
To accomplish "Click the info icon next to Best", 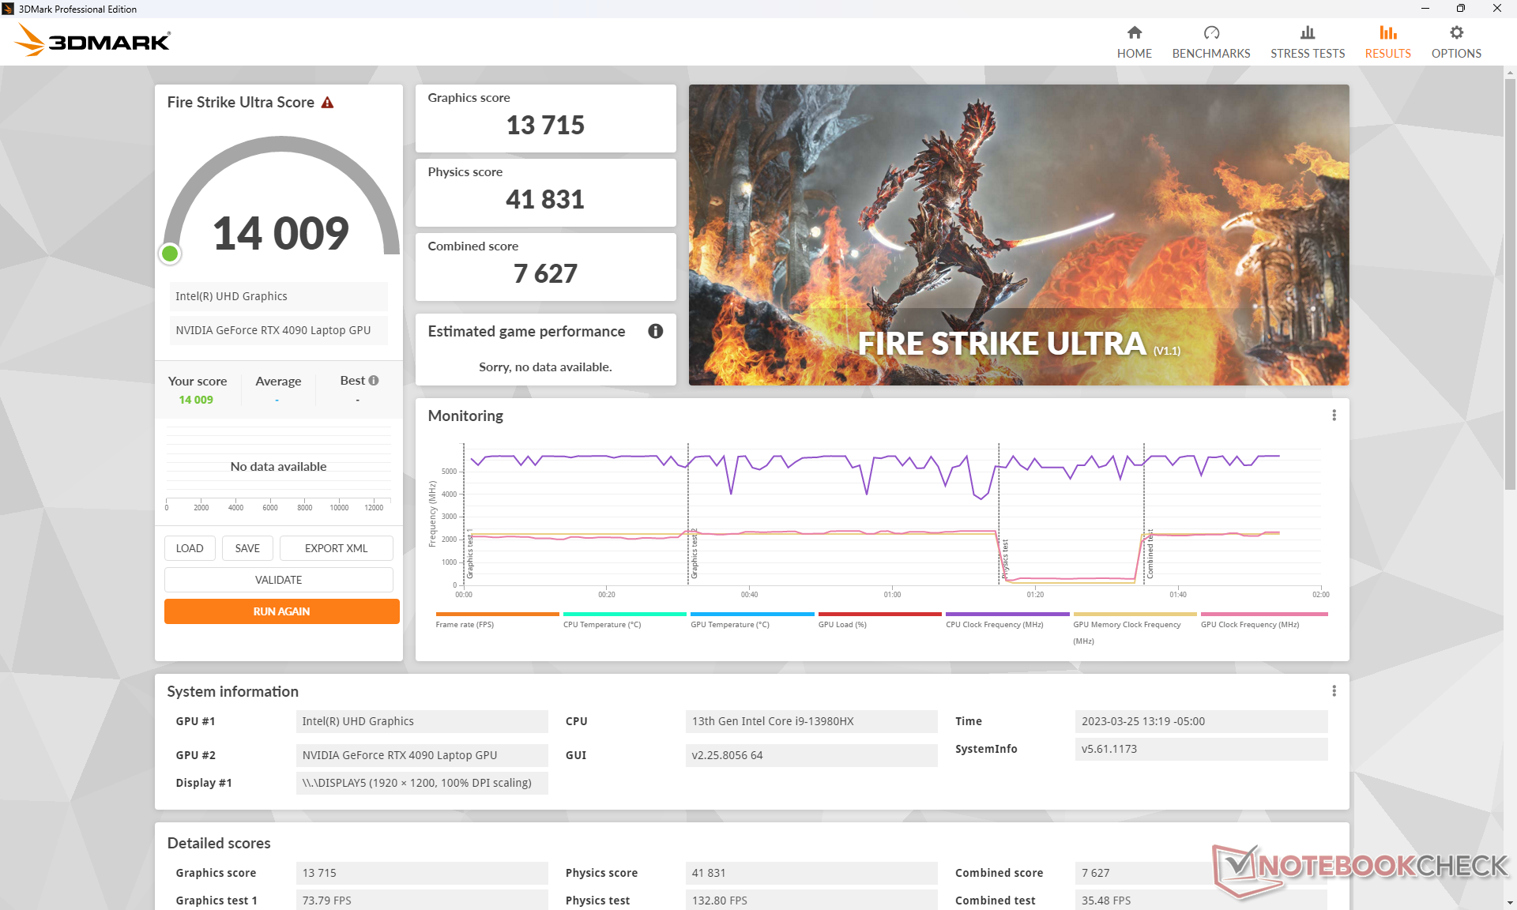I will [374, 380].
